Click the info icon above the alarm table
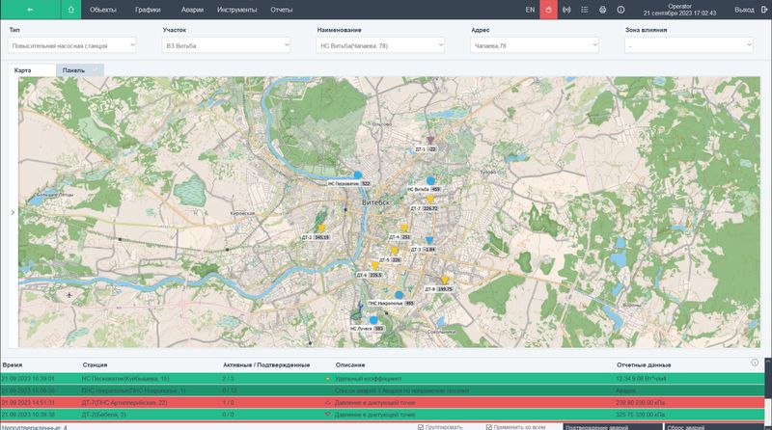The height and width of the screenshot is (430, 772). click(x=755, y=363)
